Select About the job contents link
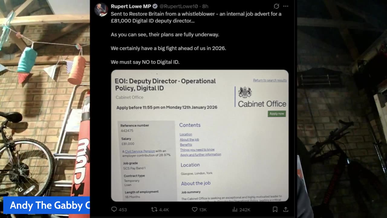 pyautogui.click(x=189, y=140)
